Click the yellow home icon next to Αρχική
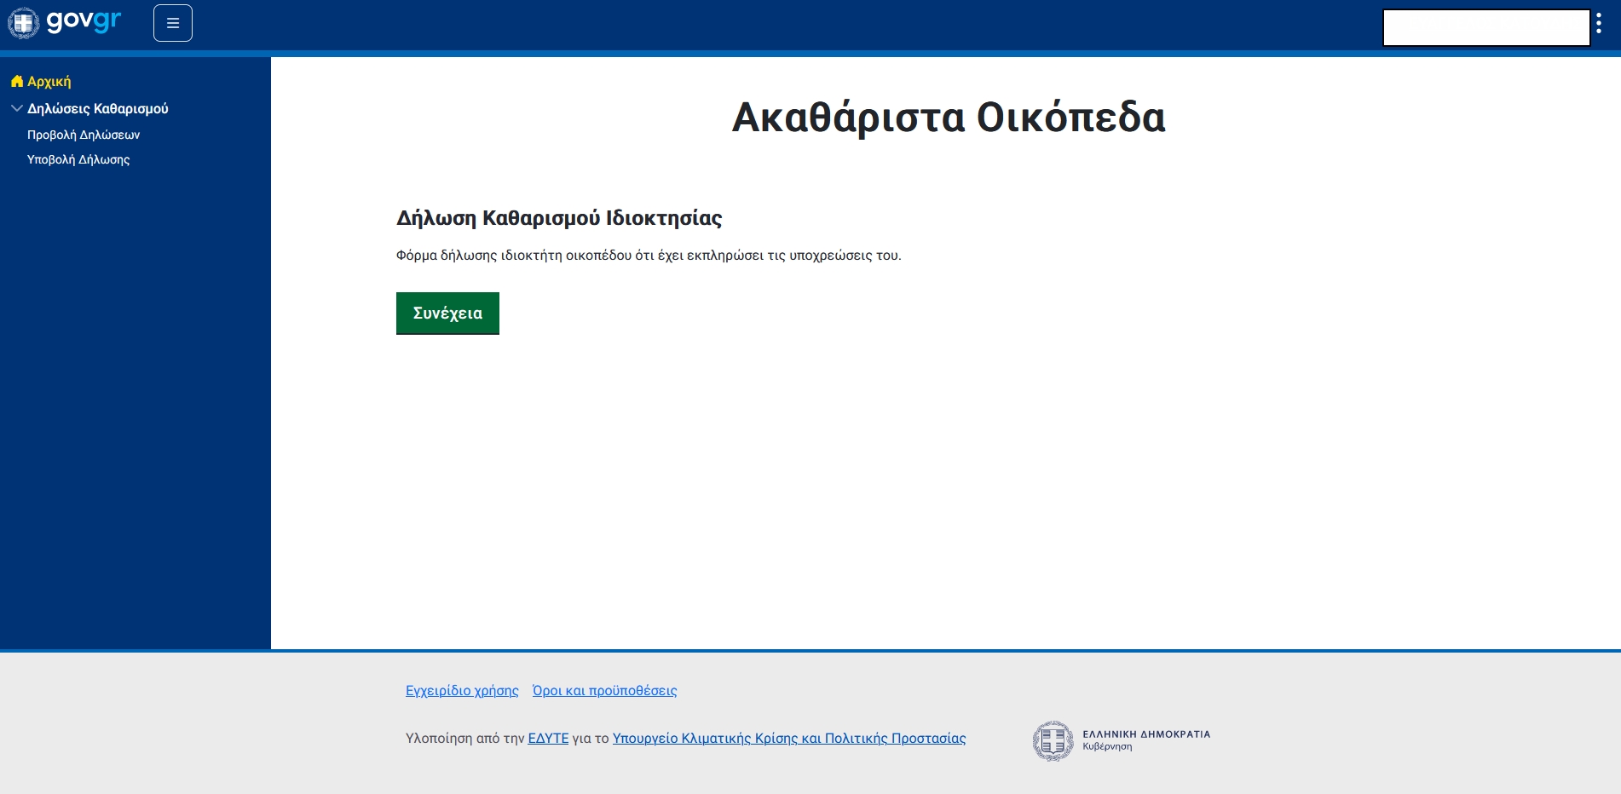The height and width of the screenshot is (794, 1621). point(17,81)
